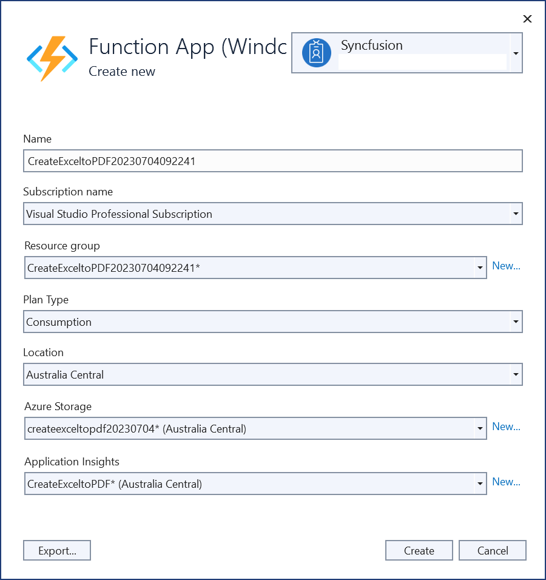Click the Create button
This screenshot has height=580, width=546.
point(419,550)
